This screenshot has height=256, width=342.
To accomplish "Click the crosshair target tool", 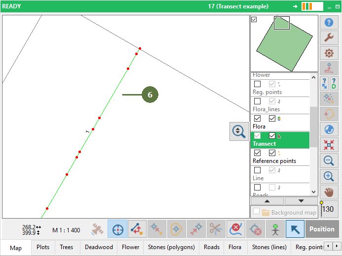I will 117,229.
